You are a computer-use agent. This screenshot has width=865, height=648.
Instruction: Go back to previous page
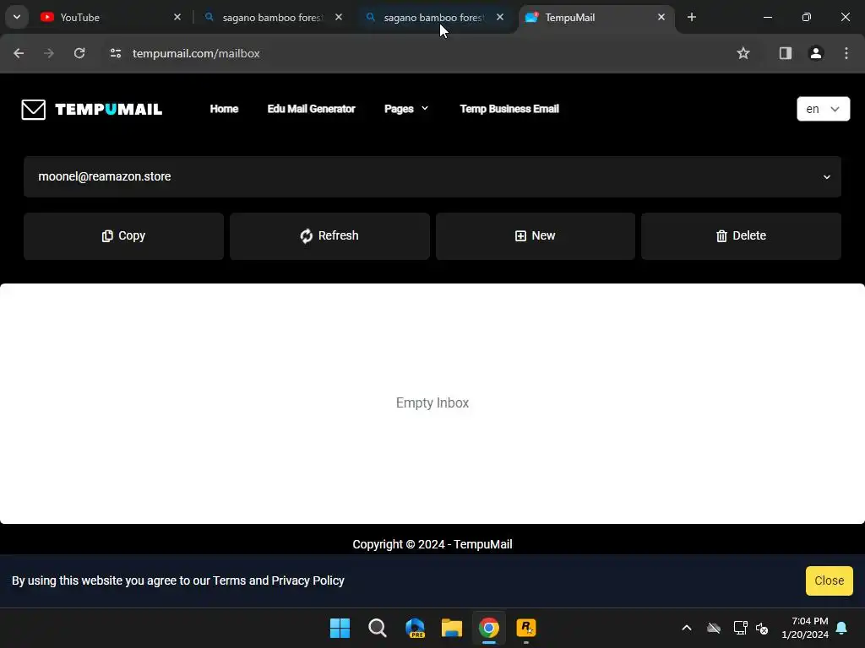point(19,53)
